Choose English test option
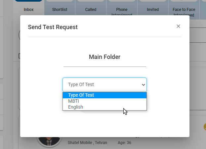The height and width of the screenshot is (149, 206). point(104,107)
